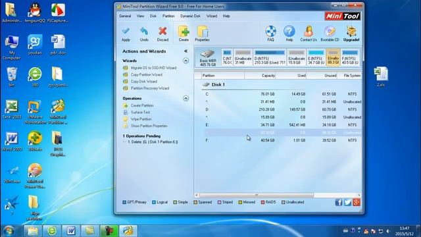This screenshot has width=421, height=237.
Task: Click the Upgrade cart icon
Action: (351, 34)
